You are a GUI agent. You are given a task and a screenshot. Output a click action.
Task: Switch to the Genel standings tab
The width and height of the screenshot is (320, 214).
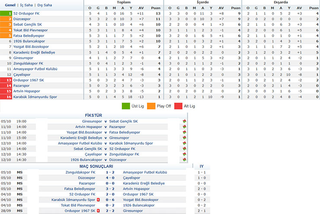click(x=10, y=5)
